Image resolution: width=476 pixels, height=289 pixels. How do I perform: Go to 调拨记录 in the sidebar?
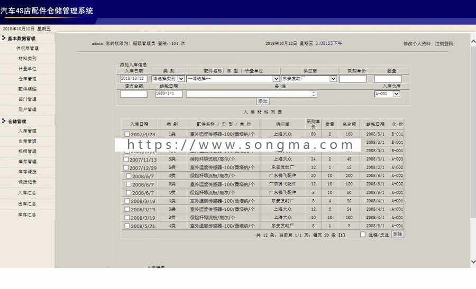click(28, 182)
